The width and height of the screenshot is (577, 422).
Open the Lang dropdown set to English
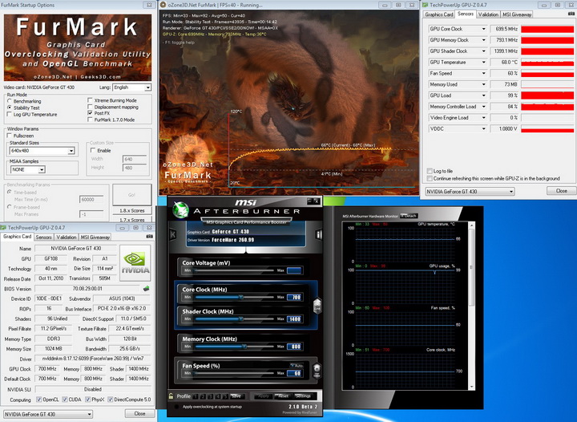pyautogui.click(x=131, y=87)
